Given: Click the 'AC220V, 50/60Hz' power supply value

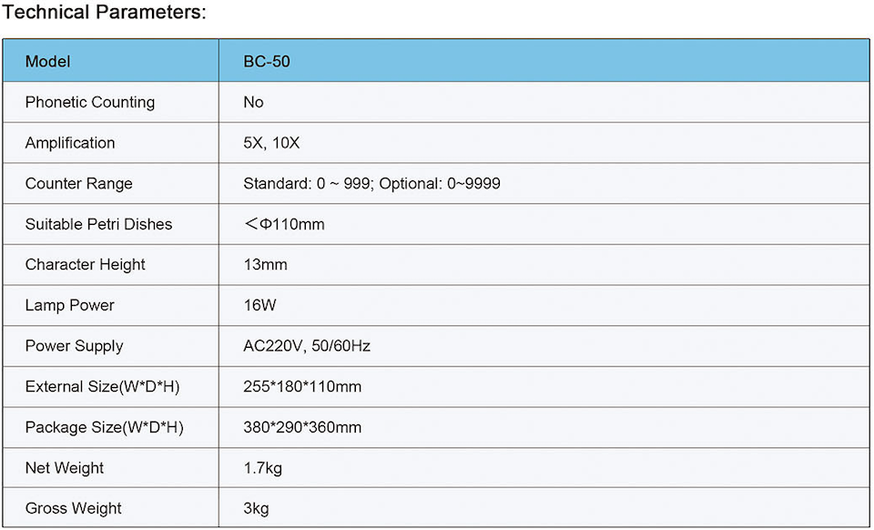Looking at the screenshot, I should 307,346.
